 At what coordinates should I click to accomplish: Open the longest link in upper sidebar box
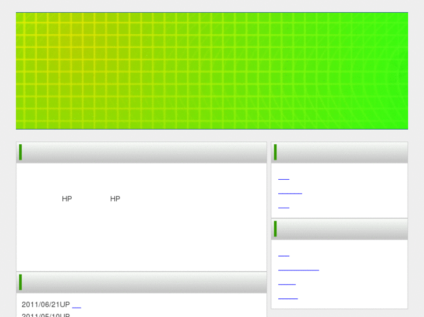click(x=290, y=193)
